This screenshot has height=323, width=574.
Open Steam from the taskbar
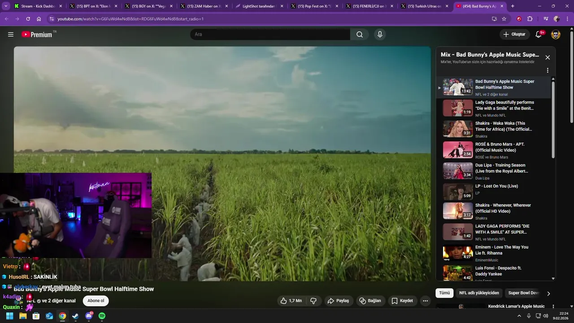coord(75,316)
